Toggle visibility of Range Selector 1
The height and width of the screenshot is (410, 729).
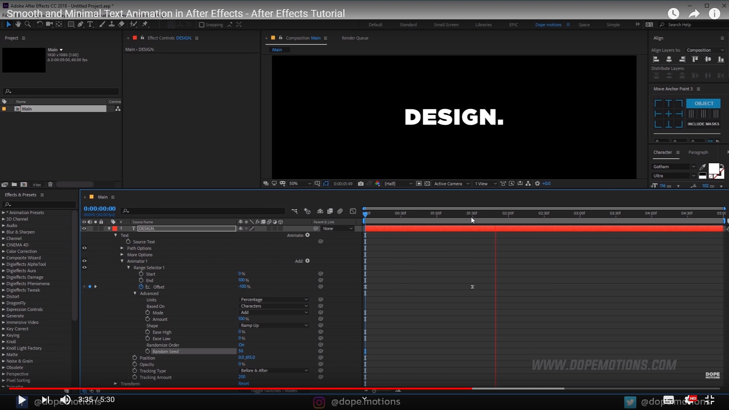point(84,268)
